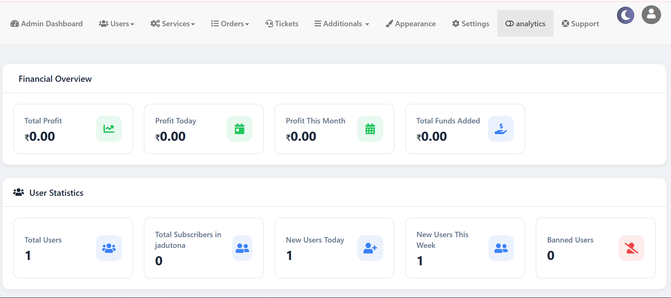
Task: Click the New Users This Week icon
Action: (501, 248)
